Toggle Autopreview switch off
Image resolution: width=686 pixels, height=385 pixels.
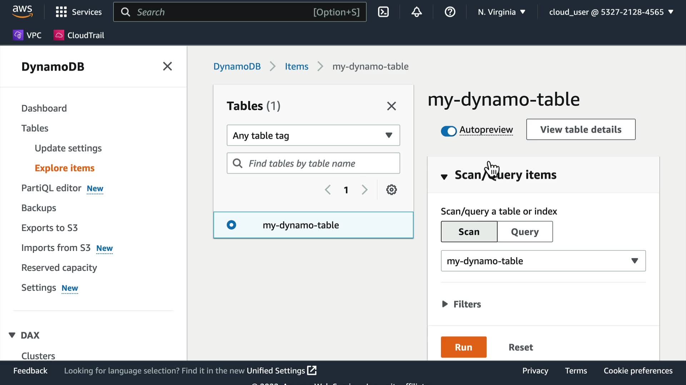448,131
